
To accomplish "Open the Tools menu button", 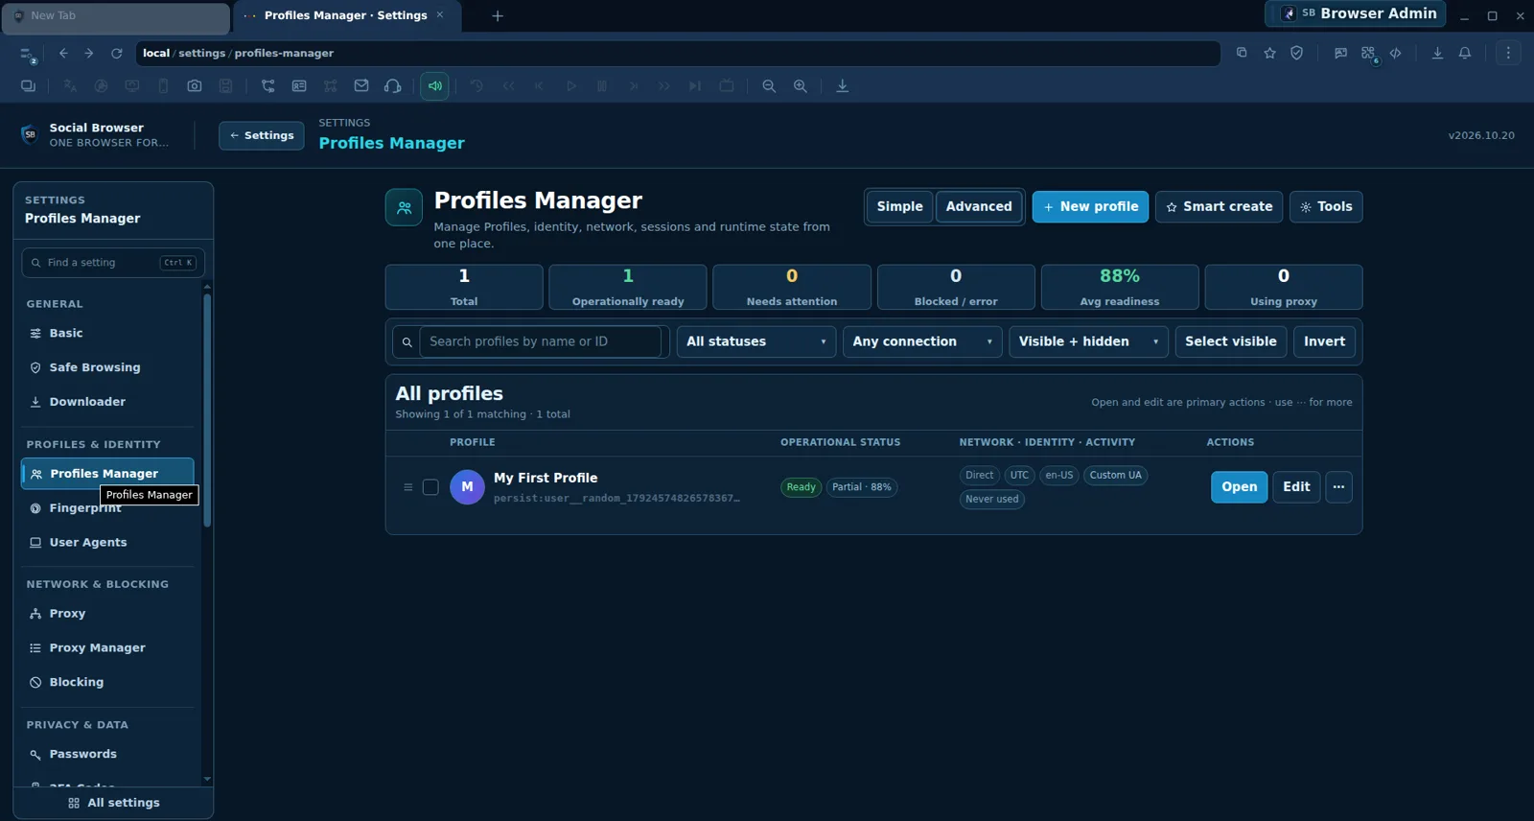I will point(1326,206).
